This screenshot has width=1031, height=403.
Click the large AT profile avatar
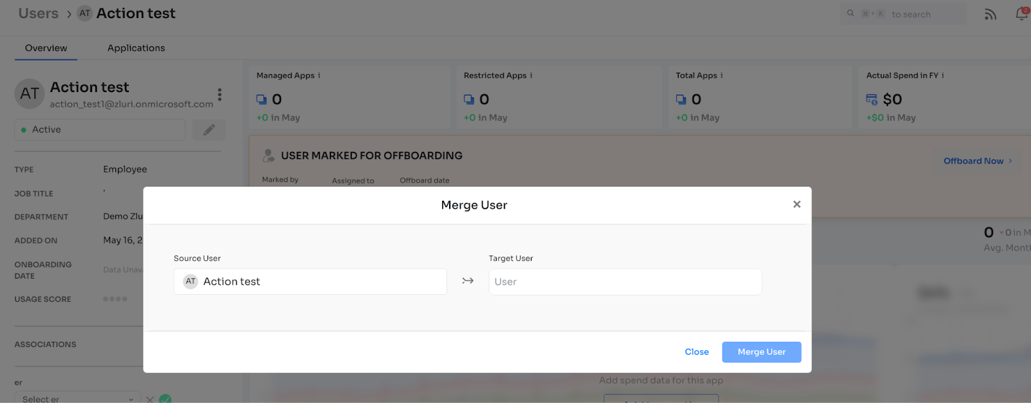[30, 94]
